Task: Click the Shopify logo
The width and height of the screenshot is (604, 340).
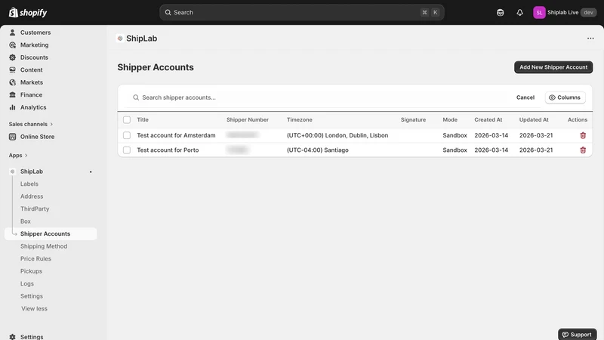Action: [28, 12]
